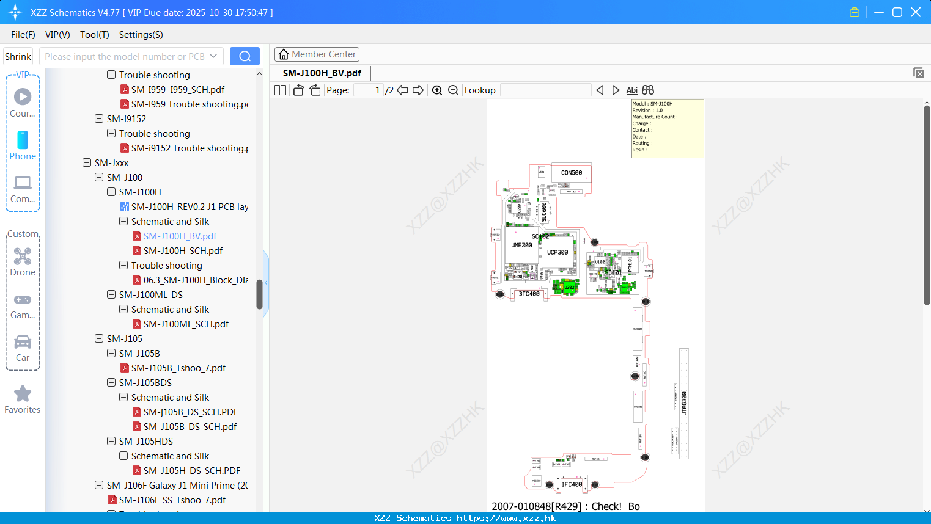Image resolution: width=931 pixels, height=524 pixels.
Task: Open the xzz.hk website link
Action: pos(506,518)
